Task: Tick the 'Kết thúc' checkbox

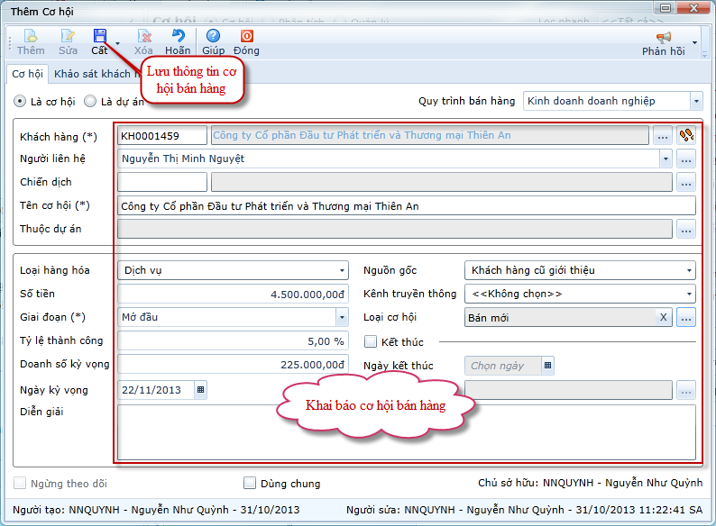Action: [x=370, y=341]
